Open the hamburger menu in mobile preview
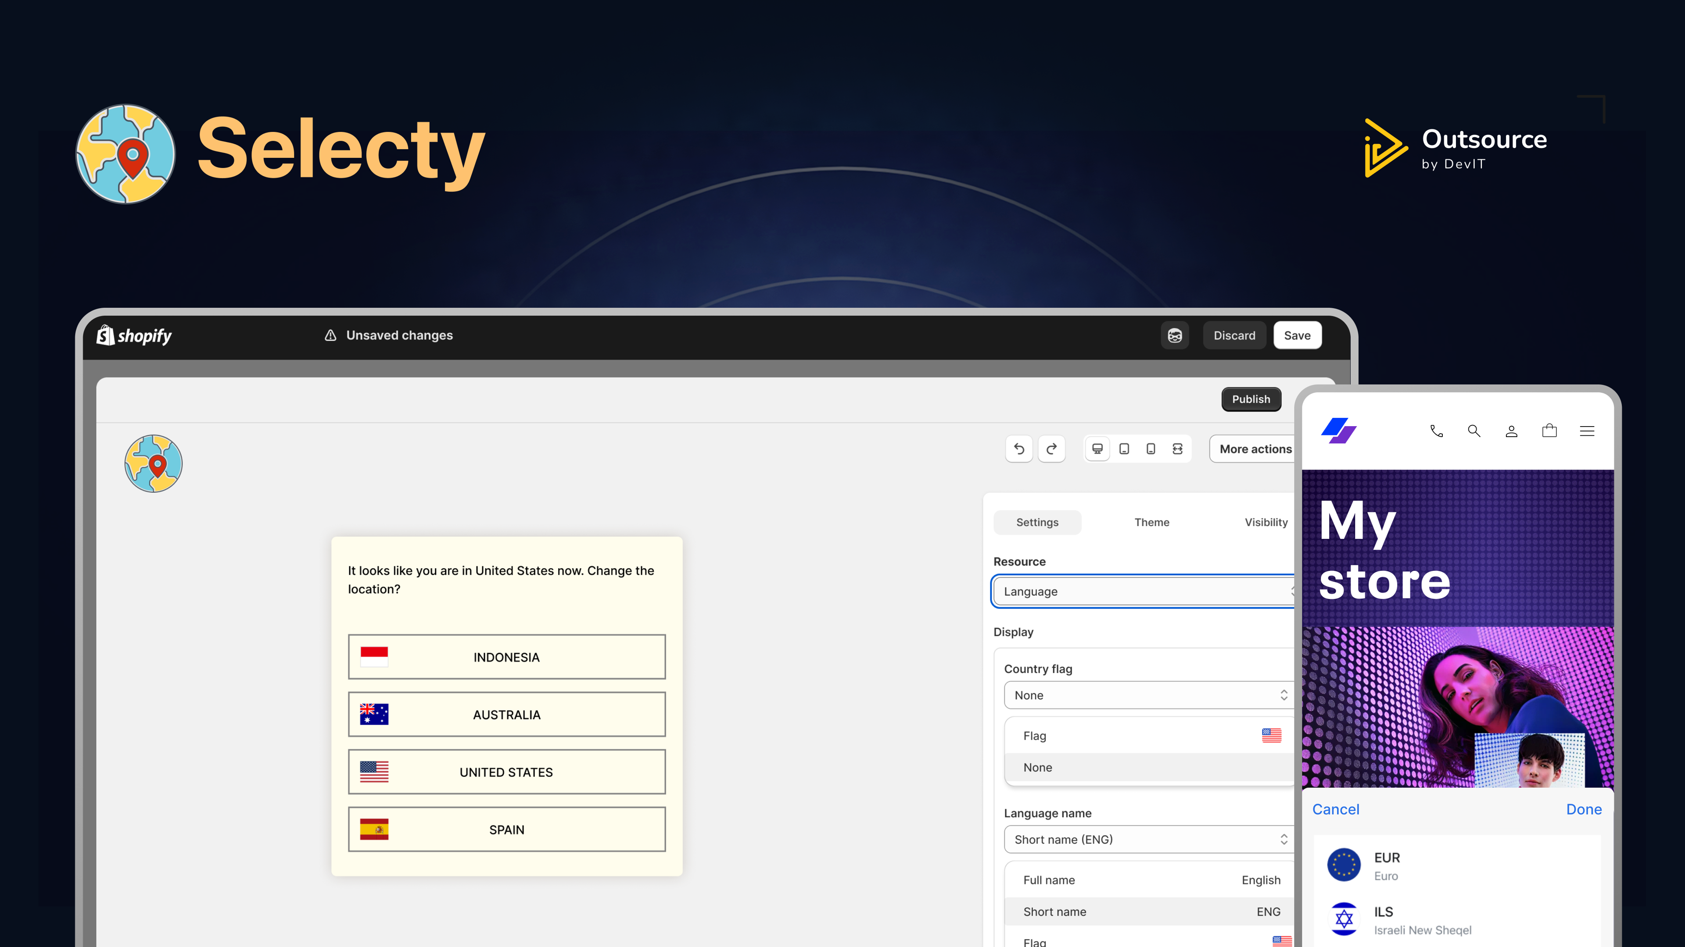The height and width of the screenshot is (947, 1685). click(x=1587, y=431)
